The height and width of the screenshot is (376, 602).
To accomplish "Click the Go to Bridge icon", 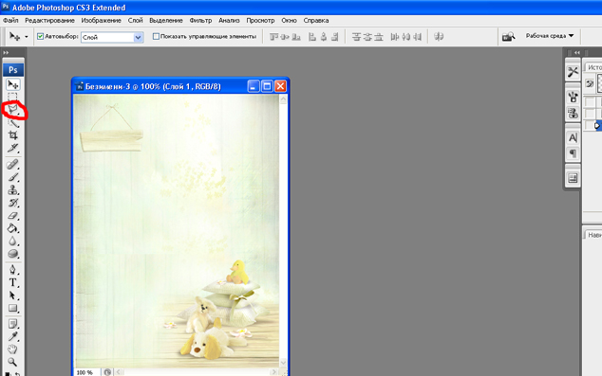I will pyautogui.click(x=508, y=36).
